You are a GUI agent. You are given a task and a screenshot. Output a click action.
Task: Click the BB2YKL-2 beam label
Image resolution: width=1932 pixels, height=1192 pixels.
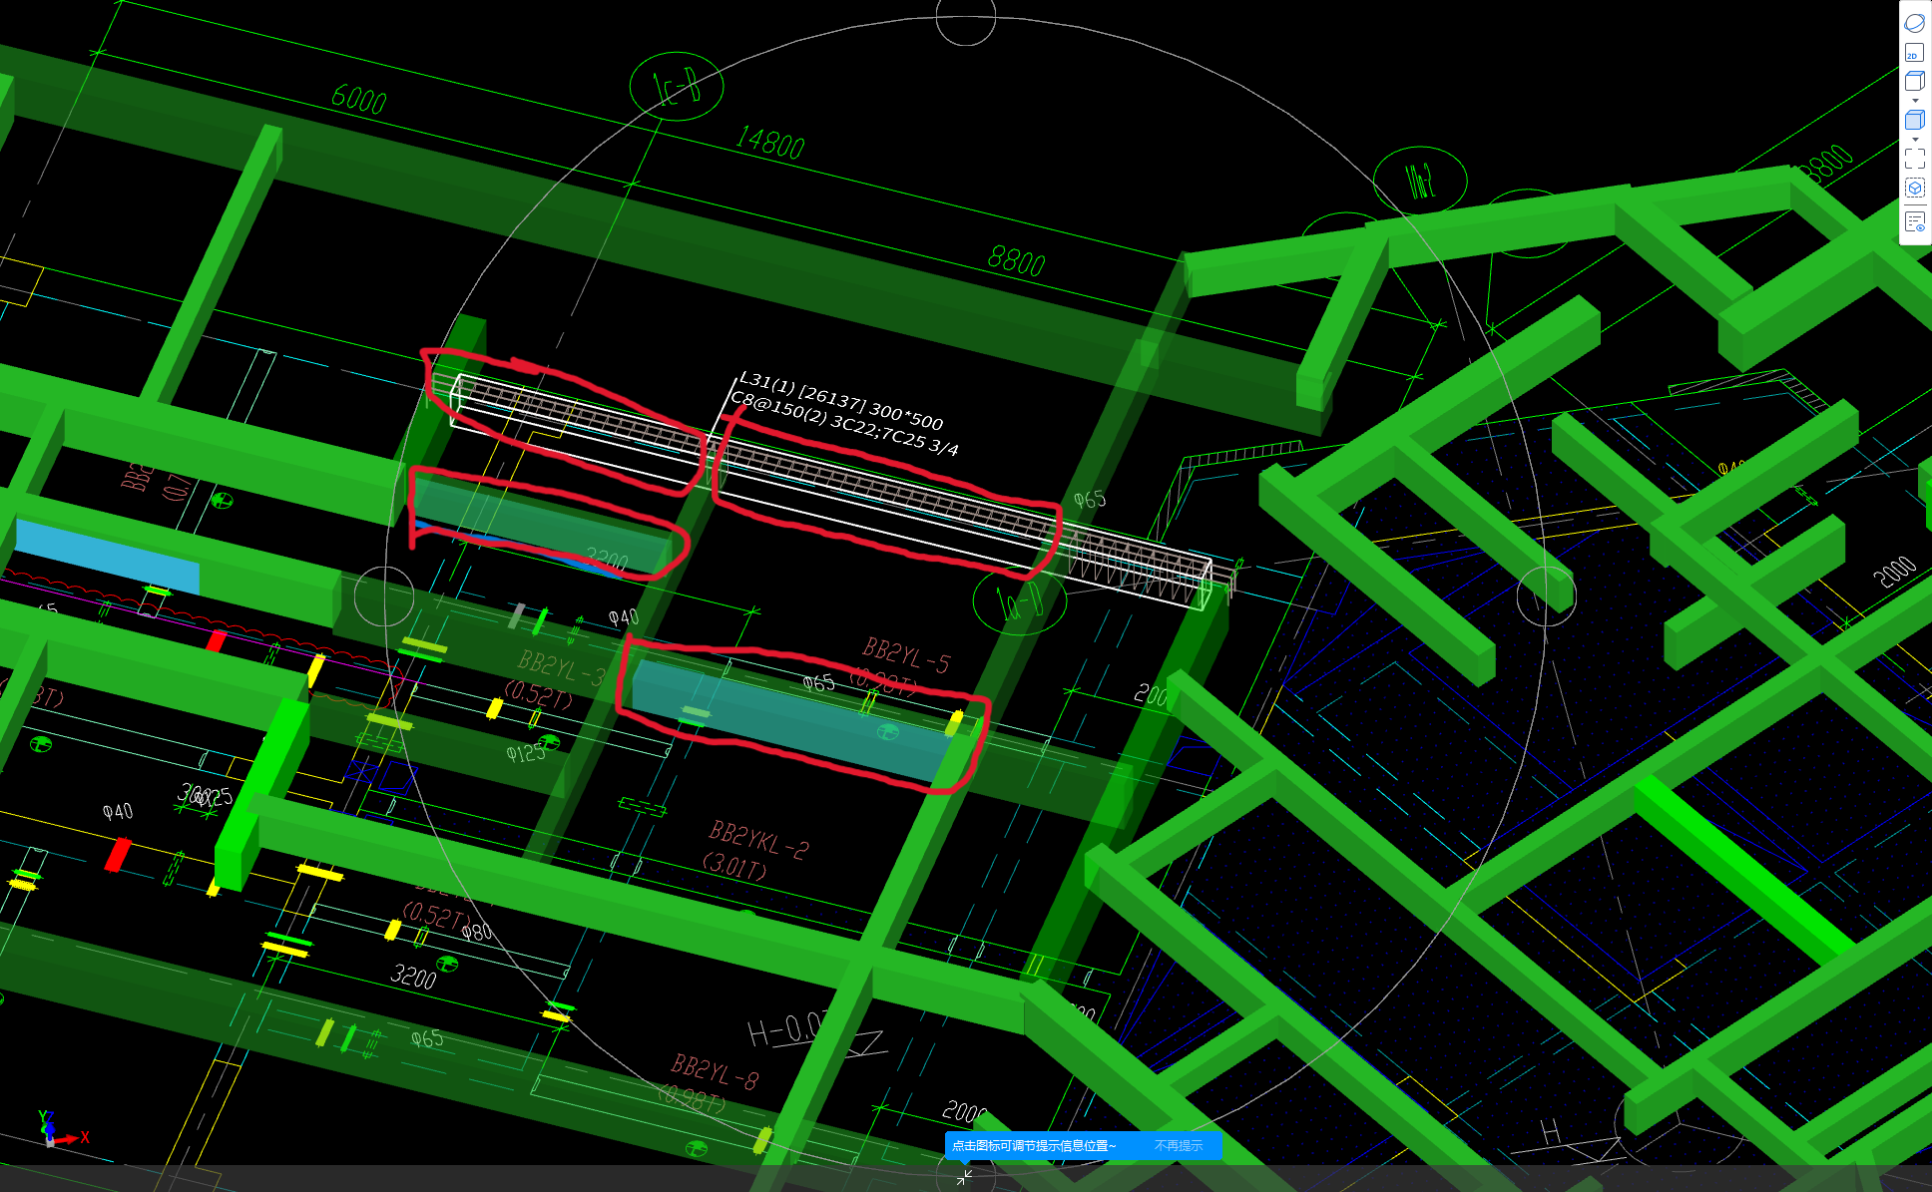(758, 840)
